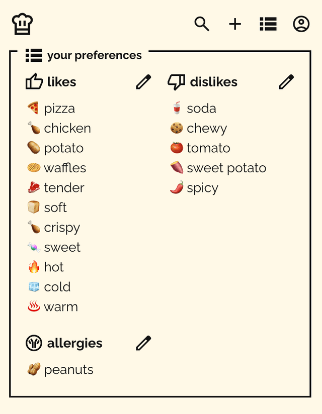This screenshot has height=414, width=322.
Task: Choose the crispy preference in likes
Action: (54, 228)
